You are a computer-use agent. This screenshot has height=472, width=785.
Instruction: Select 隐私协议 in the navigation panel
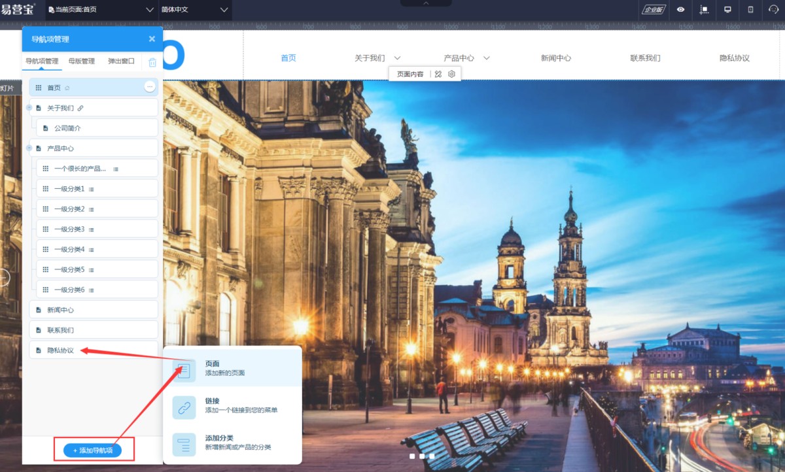tap(94, 350)
